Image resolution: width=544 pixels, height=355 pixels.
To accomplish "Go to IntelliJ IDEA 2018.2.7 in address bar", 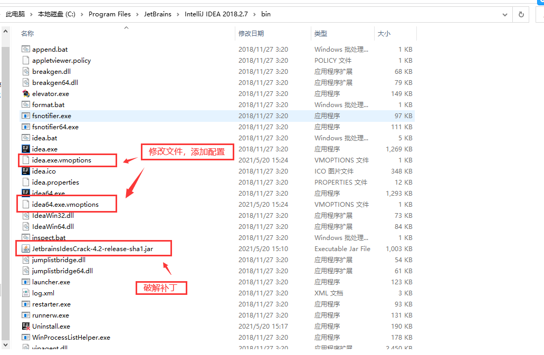I will tap(216, 14).
